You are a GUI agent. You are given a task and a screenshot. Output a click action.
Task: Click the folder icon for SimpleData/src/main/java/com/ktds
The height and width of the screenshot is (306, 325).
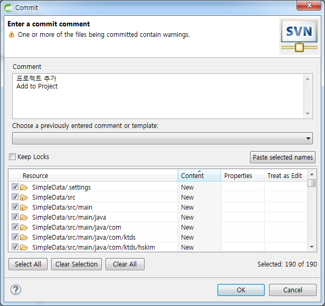point(24,238)
